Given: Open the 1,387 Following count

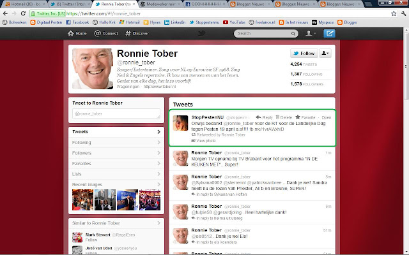Looking at the screenshot, I should click(307, 74).
